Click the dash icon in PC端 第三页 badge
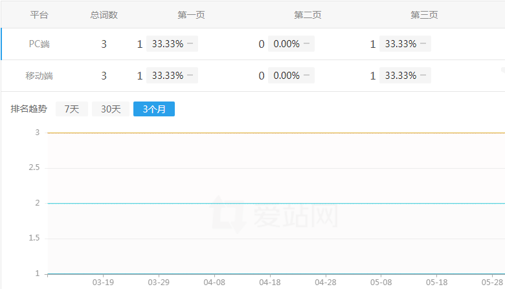505x289 pixels. 423,44
